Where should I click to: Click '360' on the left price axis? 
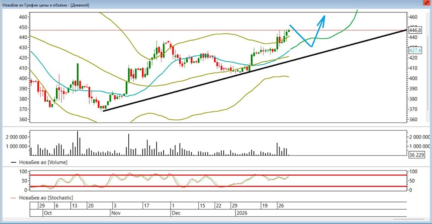tap(23, 120)
